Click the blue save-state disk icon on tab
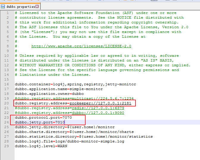Viewport: 200px width, 160px height. pos(3,7)
